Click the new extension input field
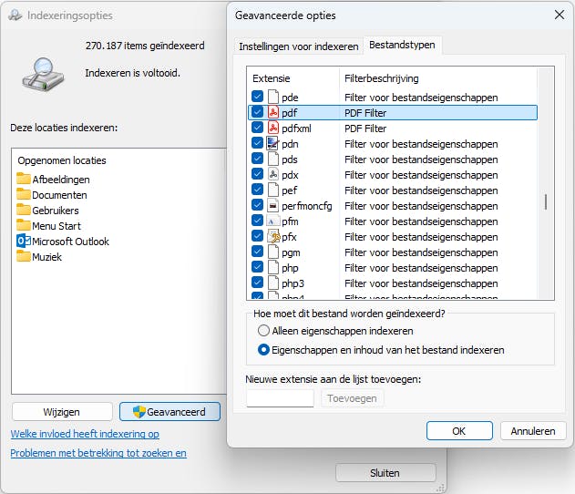Viewport: 575px width, 494px height. point(280,398)
